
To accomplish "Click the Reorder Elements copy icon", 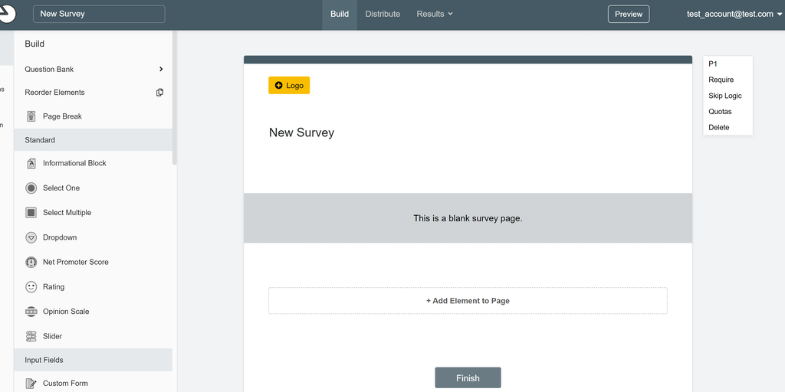I will point(159,93).
